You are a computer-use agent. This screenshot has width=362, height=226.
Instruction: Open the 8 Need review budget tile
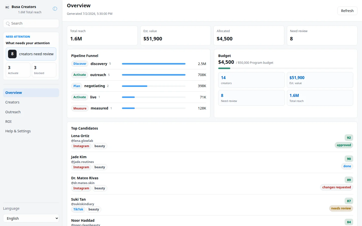251,98
